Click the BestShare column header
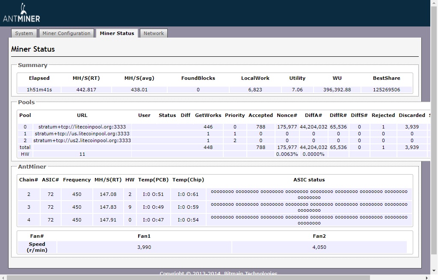The image size is (438, 280). click(x=387, y=78)
